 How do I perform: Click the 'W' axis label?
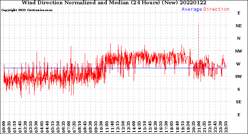[x=238, y=64]
